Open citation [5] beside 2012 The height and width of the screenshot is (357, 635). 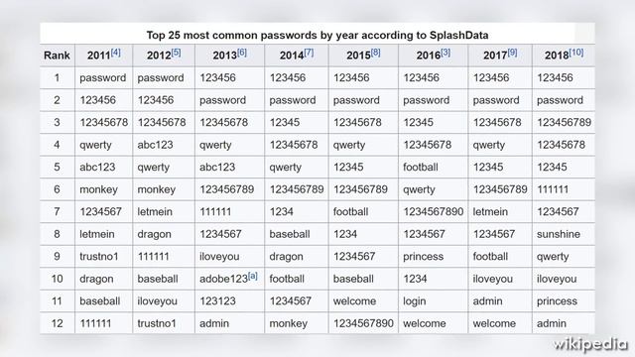(x=176, y=53)
